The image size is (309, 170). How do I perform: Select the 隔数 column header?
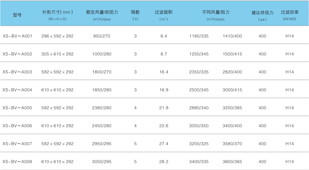pos(135,12)
